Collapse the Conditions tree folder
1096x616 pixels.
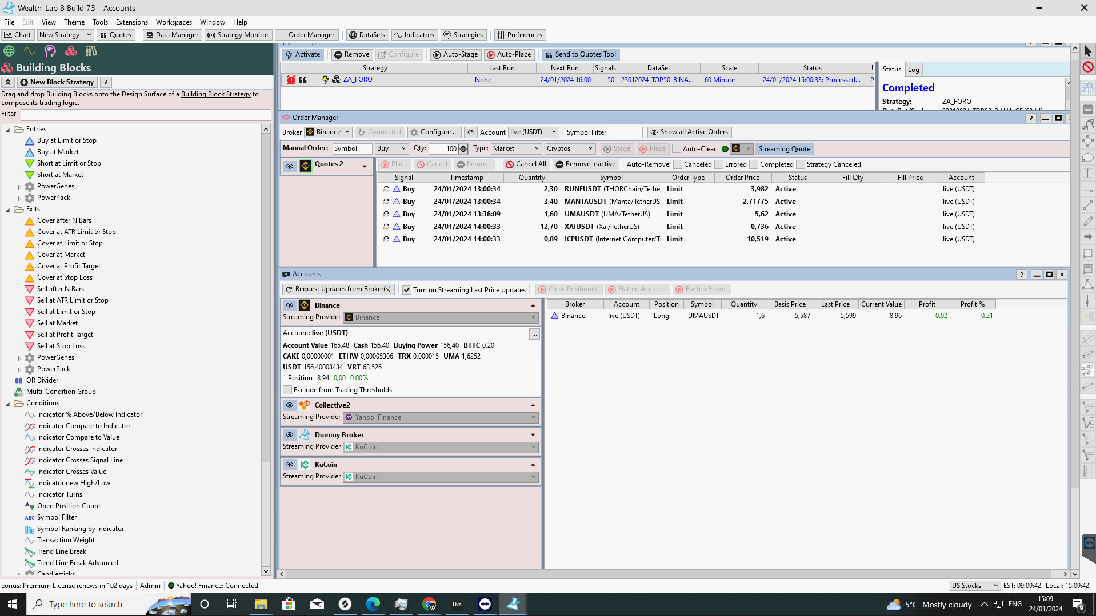[x=8, y=404]
